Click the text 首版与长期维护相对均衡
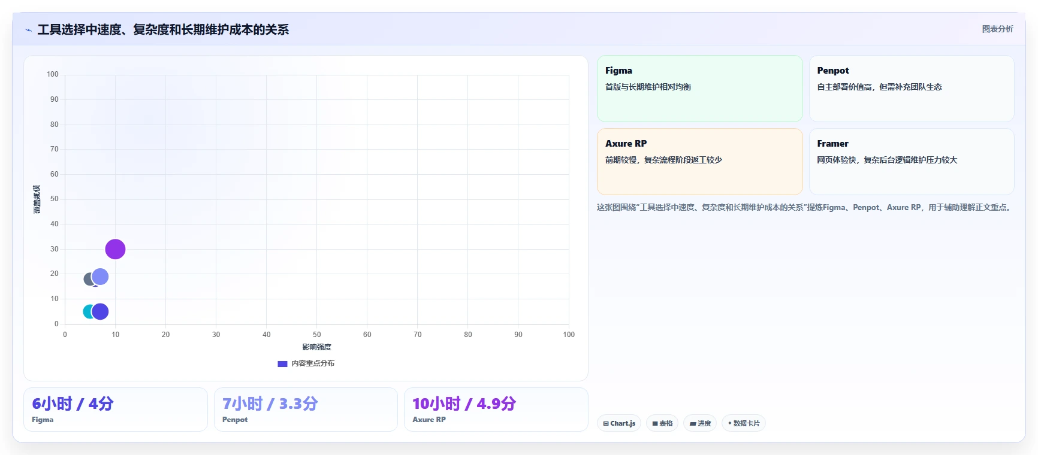Viewport: 1038px width, 455px height. pos(648,87)
